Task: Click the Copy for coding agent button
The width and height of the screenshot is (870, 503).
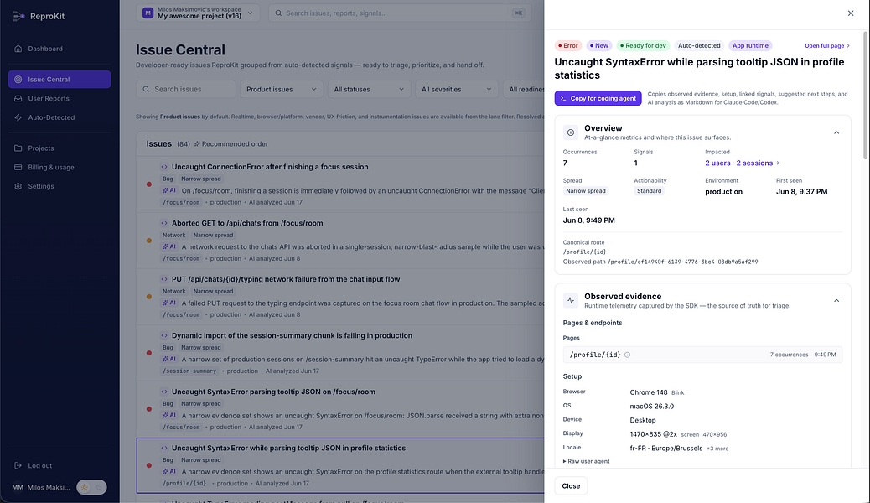Action: [598, 98]
